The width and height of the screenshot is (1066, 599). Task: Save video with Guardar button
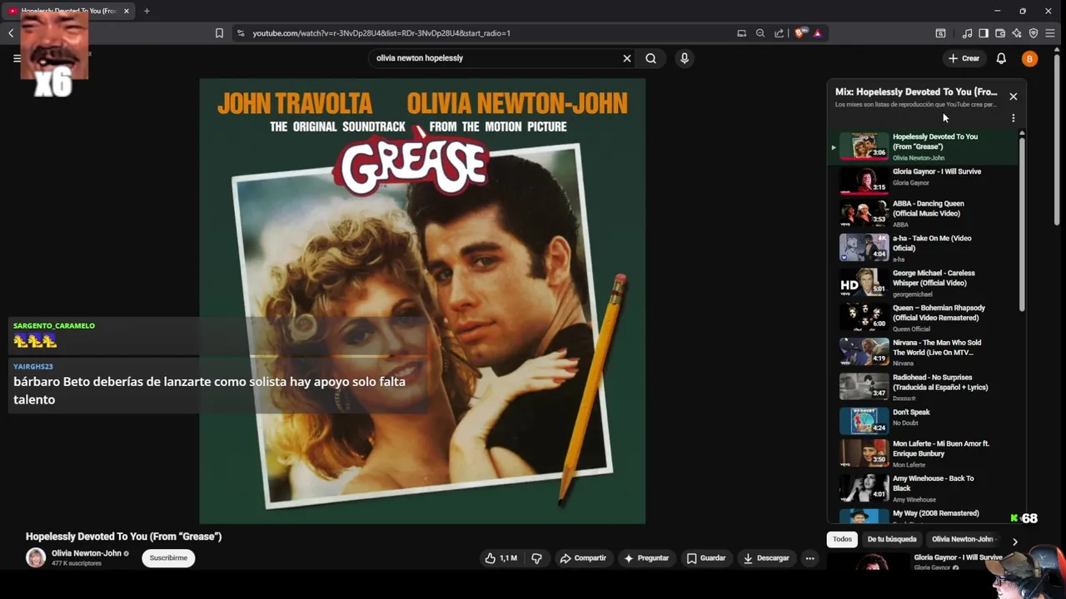(x=706, y=558)
